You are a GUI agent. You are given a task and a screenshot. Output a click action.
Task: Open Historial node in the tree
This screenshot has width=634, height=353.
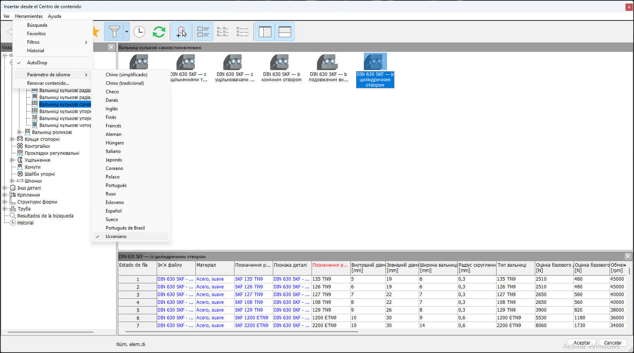pos(25,223)
